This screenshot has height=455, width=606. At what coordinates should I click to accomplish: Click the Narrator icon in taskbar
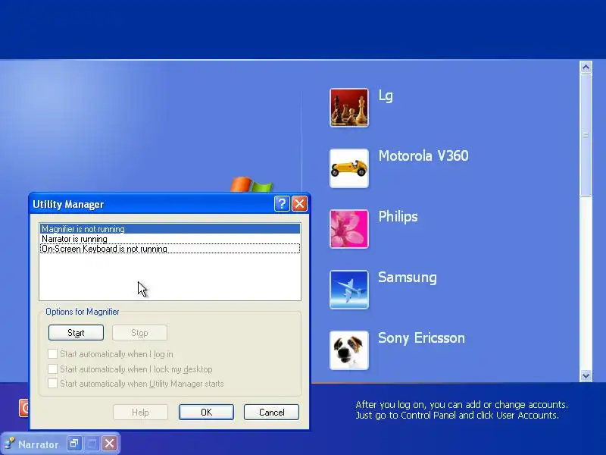[10, 444]
